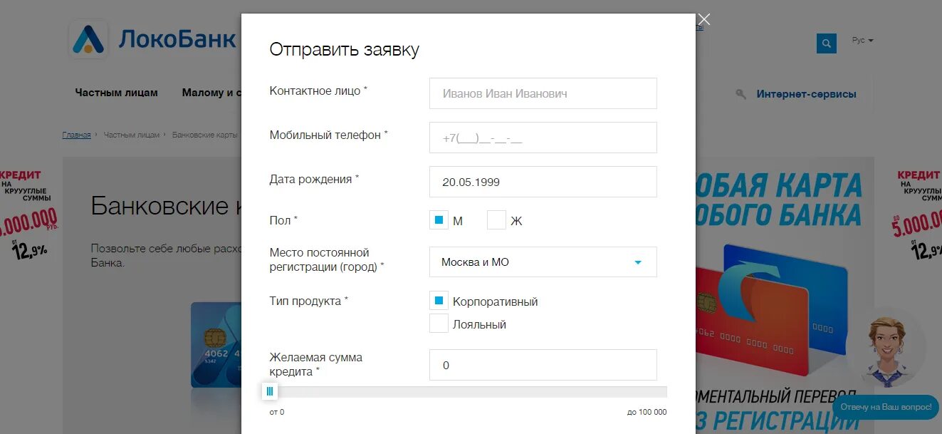942x434 pixels.
Task: Click the desired credit amount field
Action: (543, 365)
